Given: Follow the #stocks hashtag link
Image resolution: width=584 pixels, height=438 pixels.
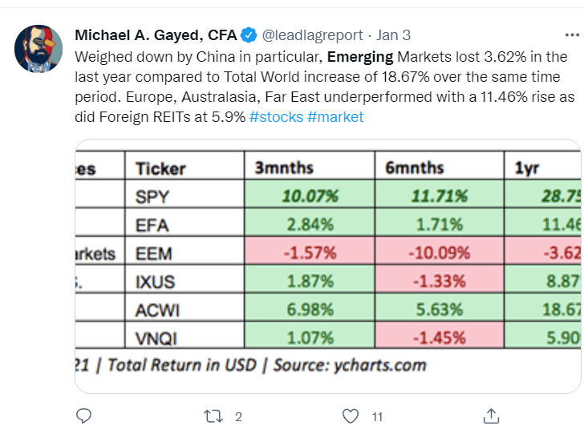Looking at the screenshot, I should pyautogui.click(x=278, y=117).
